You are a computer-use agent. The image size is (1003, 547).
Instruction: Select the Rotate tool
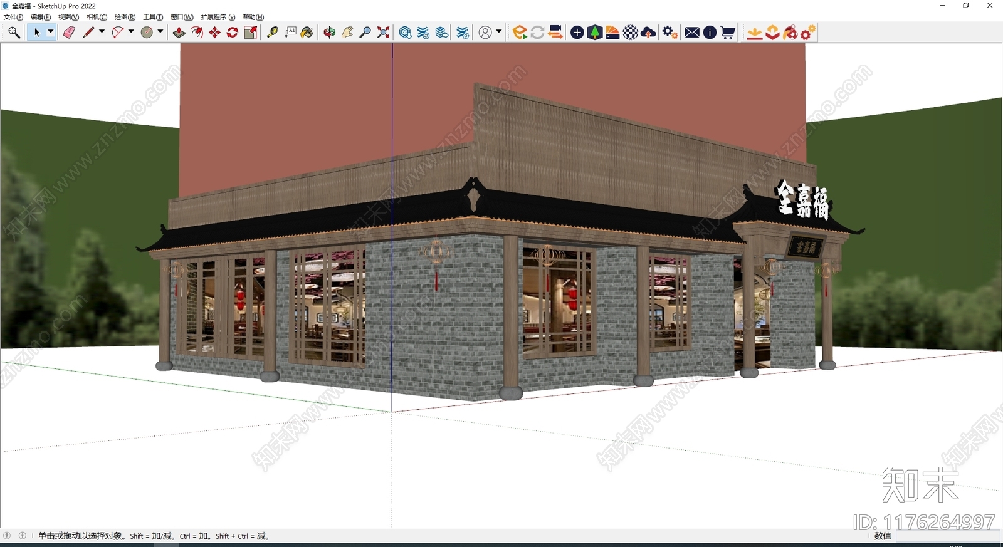[232, 33]
